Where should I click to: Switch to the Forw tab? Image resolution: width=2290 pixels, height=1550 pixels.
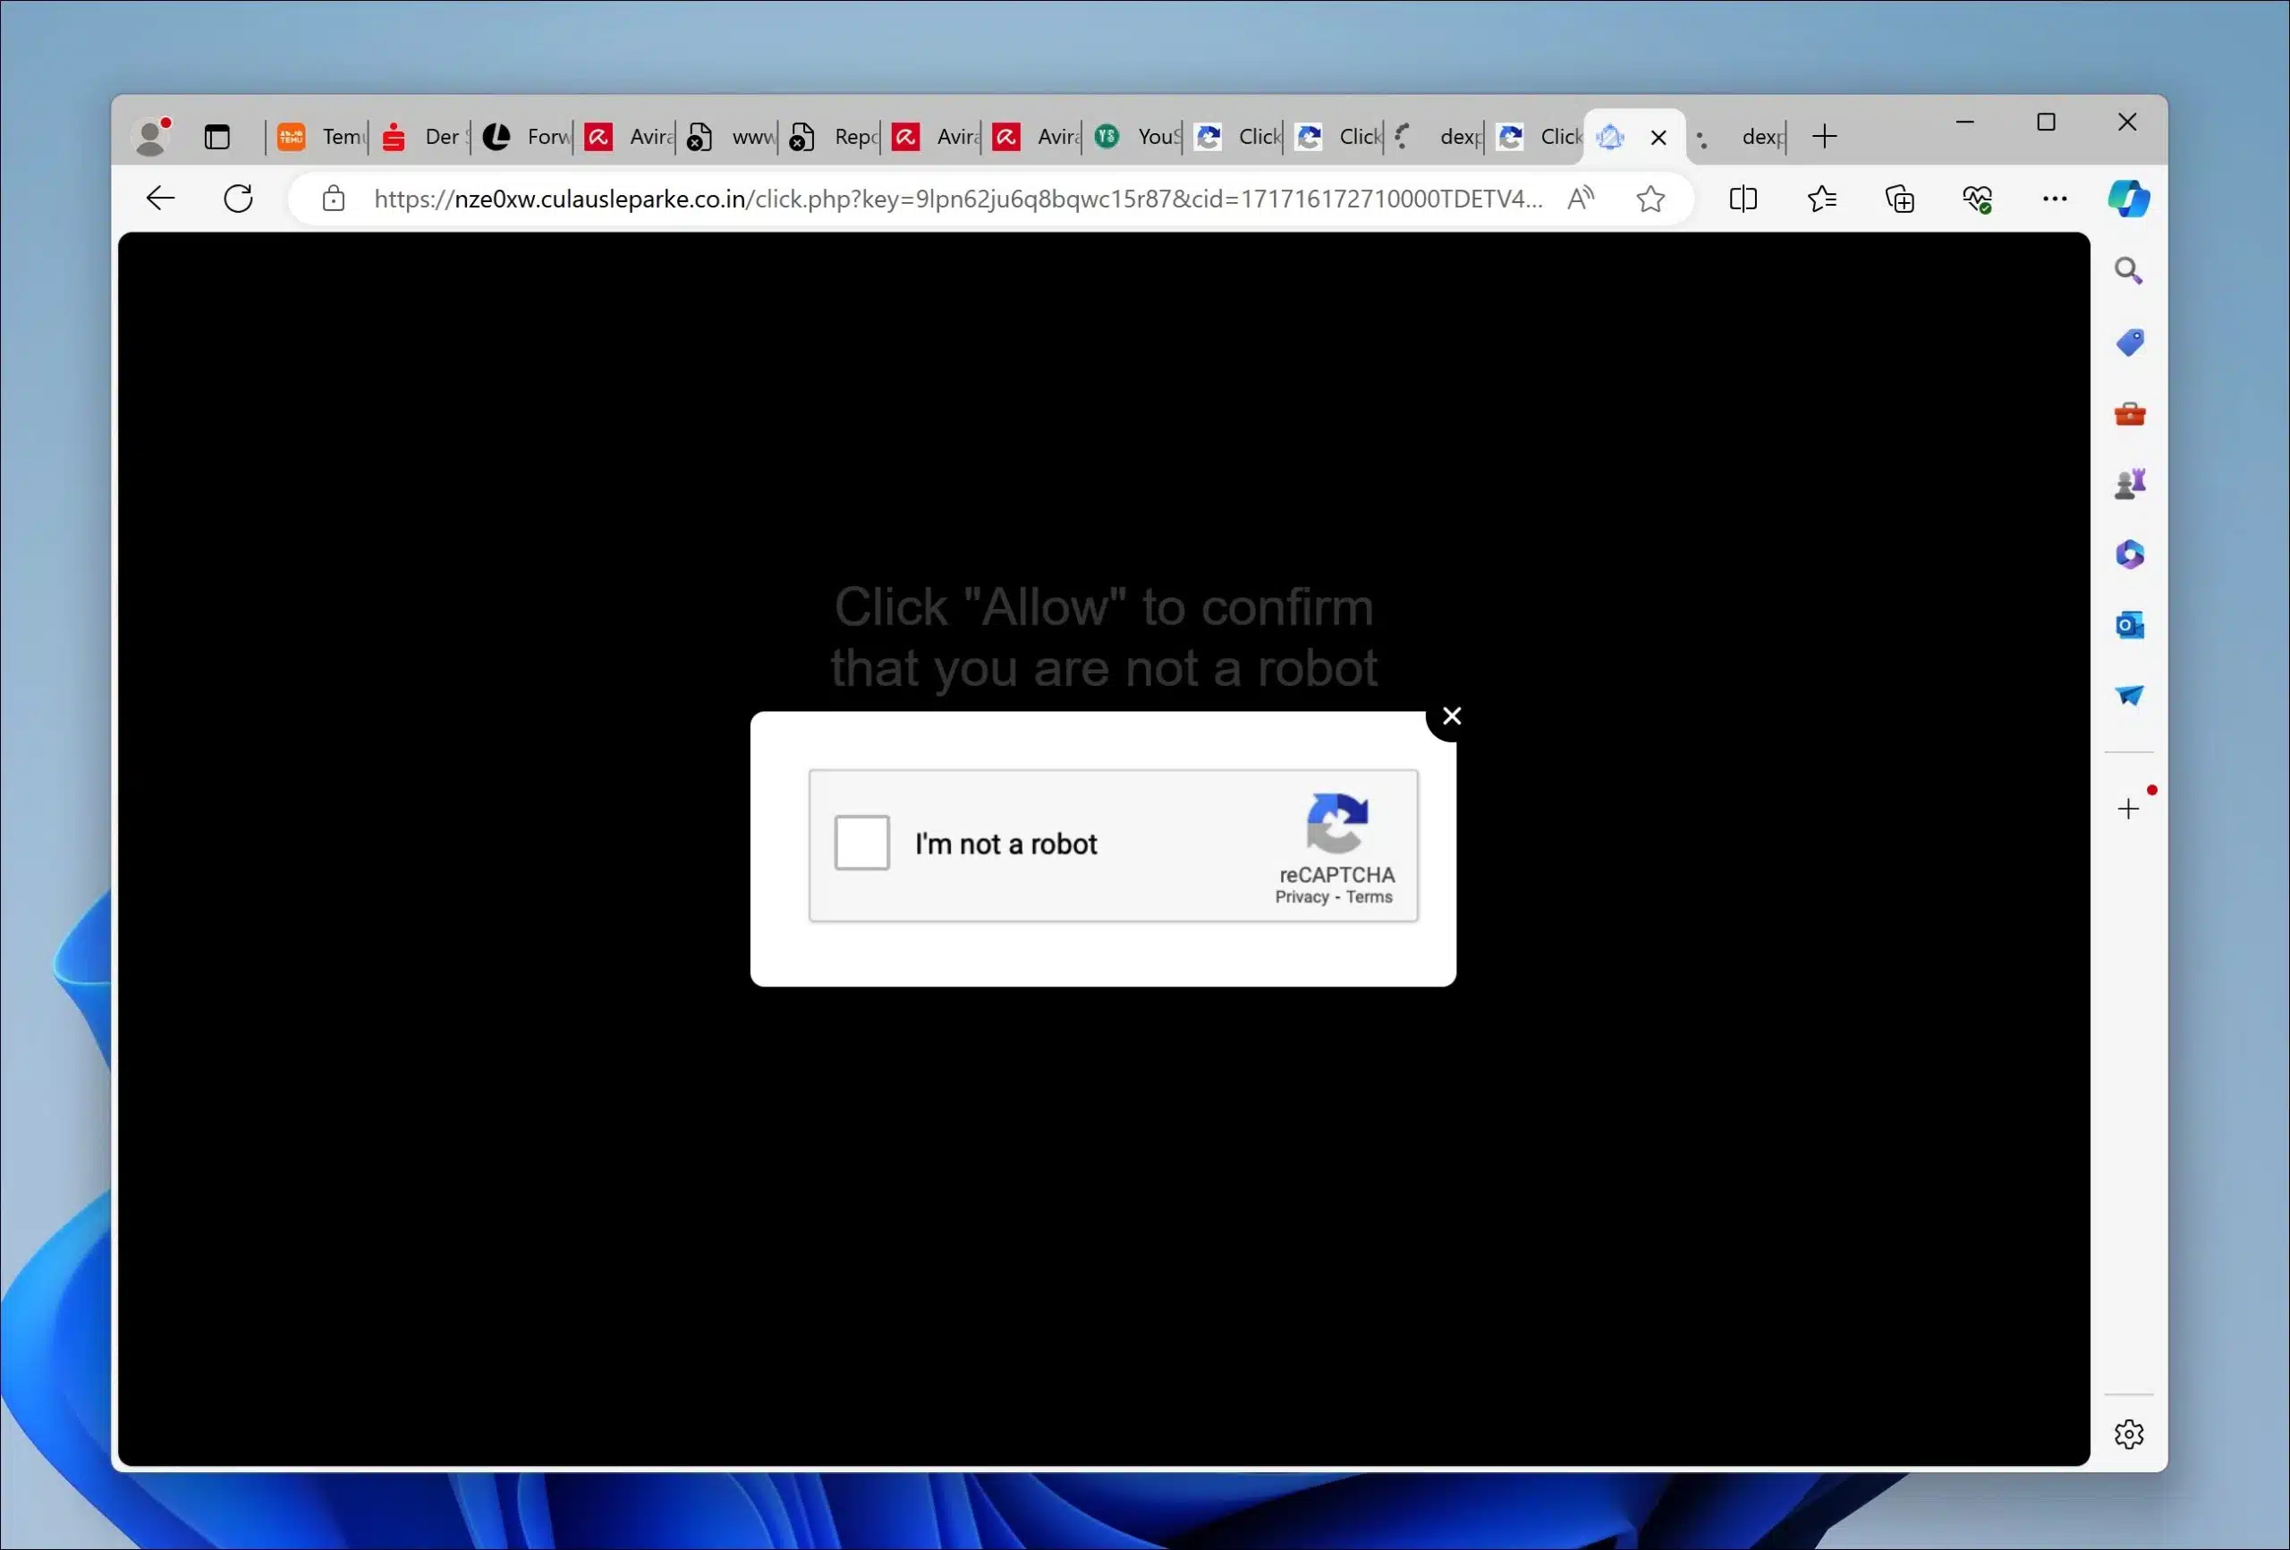523,136
